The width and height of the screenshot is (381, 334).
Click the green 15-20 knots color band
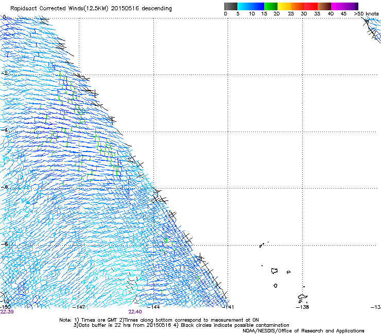point(271,6)
